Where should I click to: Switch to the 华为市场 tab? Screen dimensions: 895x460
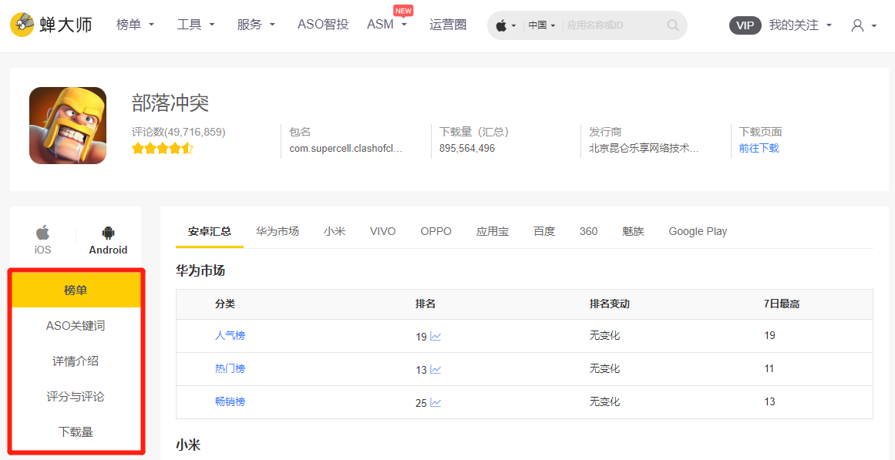(278, 231)
